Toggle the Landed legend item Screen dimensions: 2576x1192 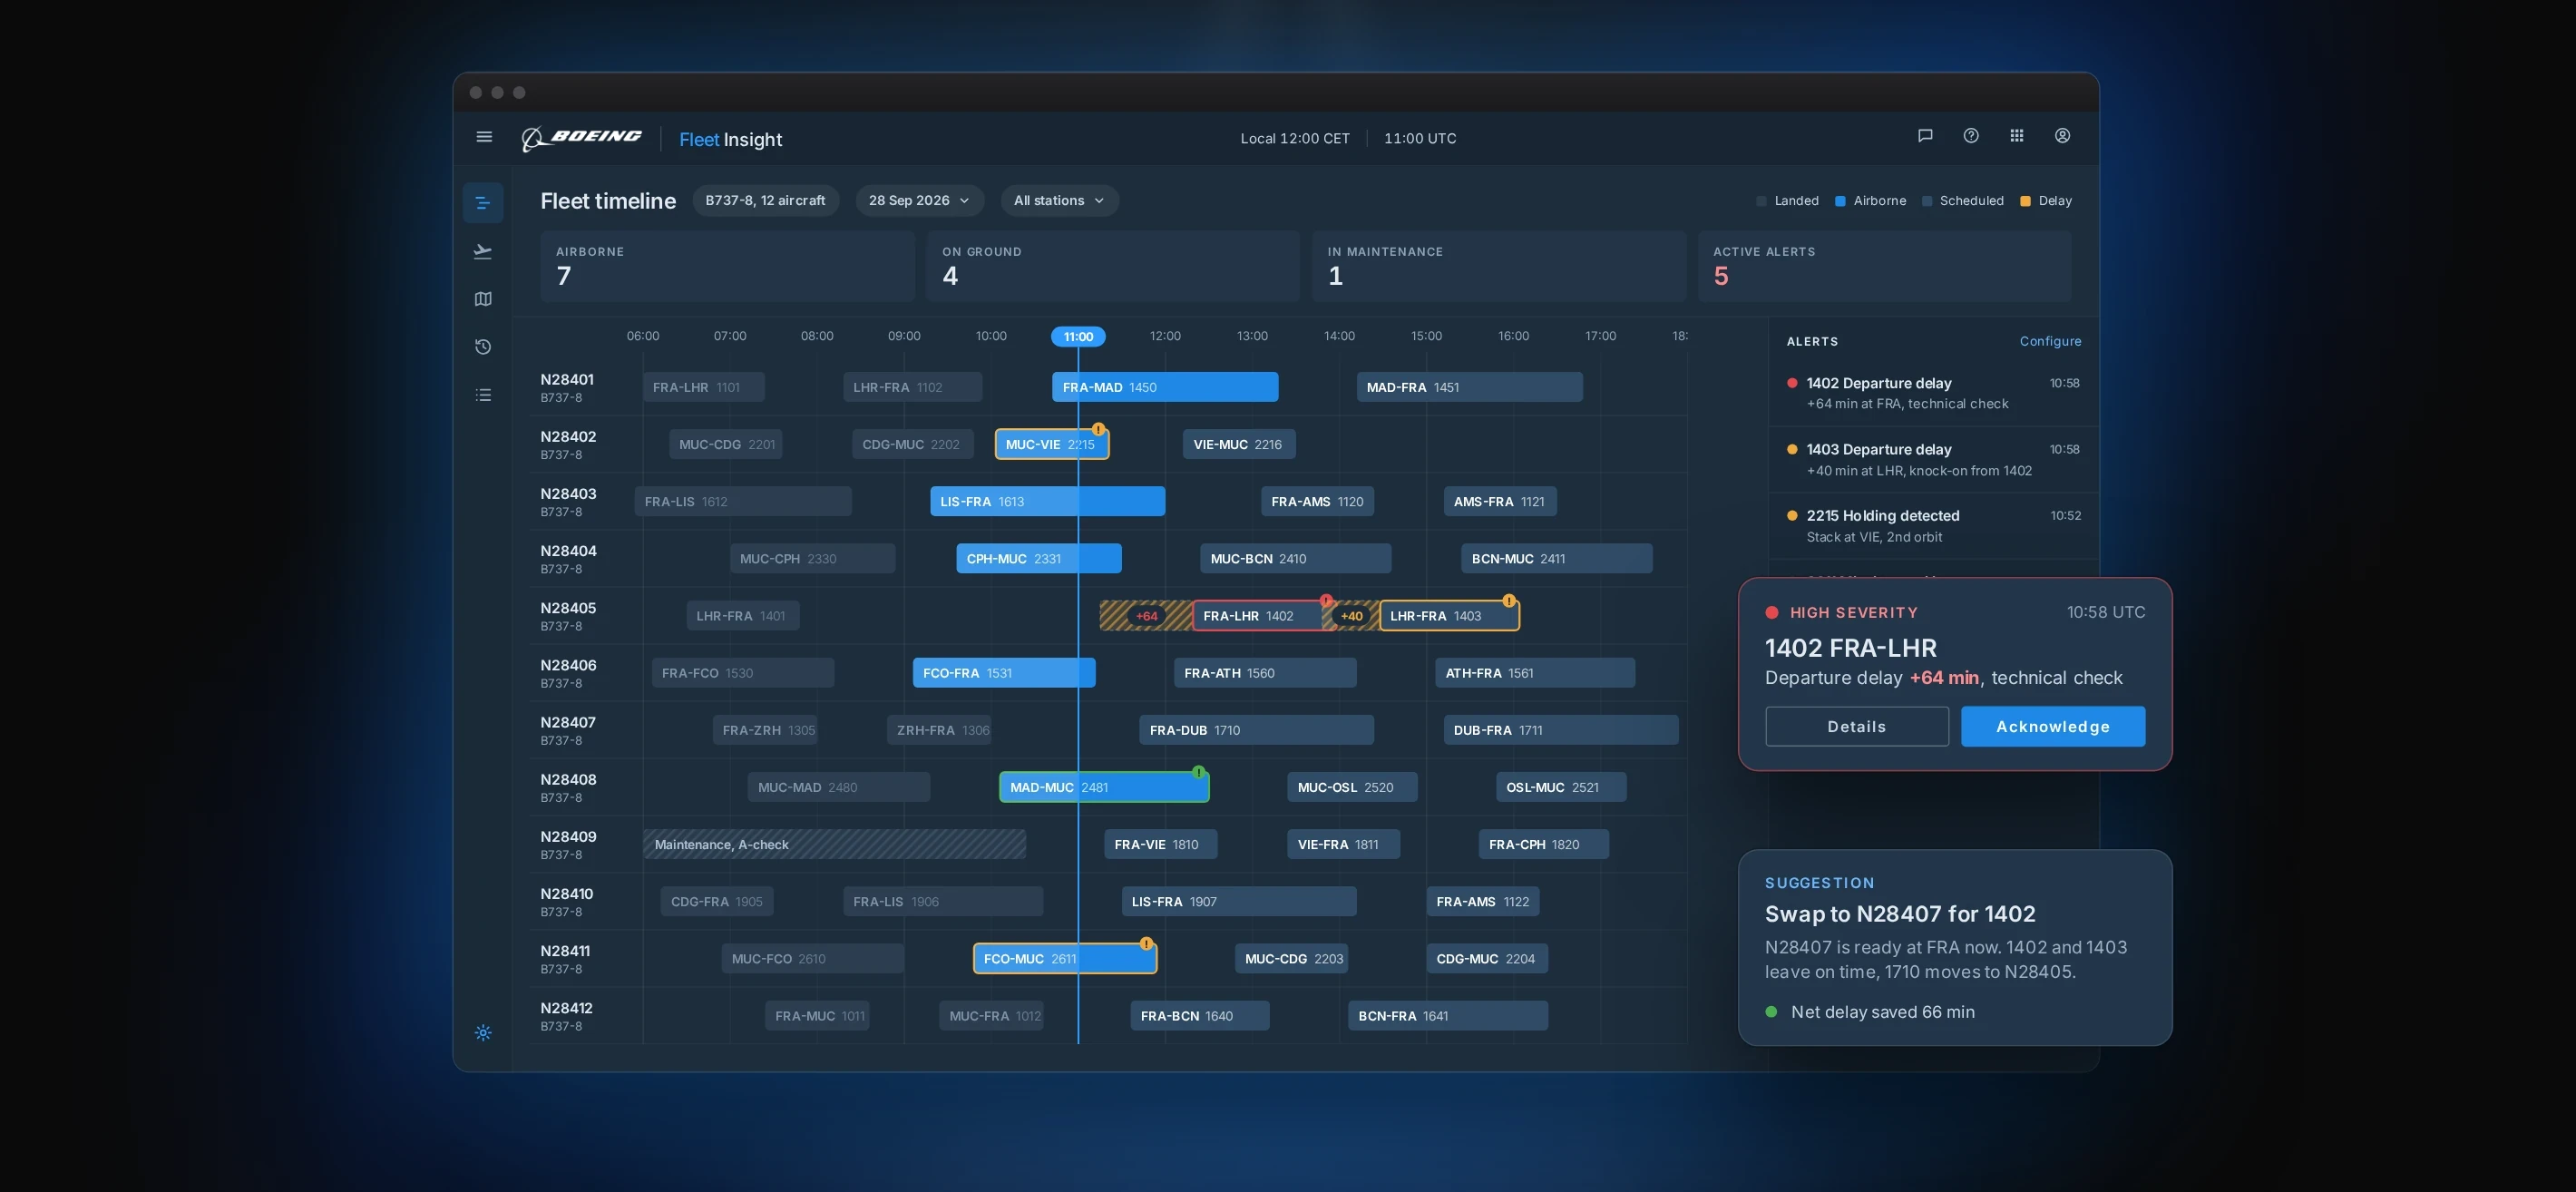tap(1788, 201)
